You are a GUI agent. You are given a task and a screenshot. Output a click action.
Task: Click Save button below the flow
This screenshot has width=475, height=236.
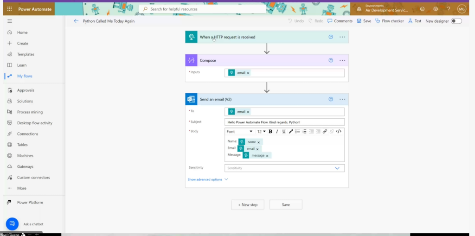[286, 205]
